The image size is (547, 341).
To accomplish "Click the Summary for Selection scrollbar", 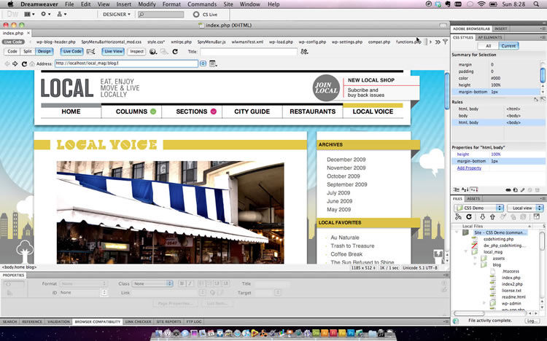I will click(543, 73).
